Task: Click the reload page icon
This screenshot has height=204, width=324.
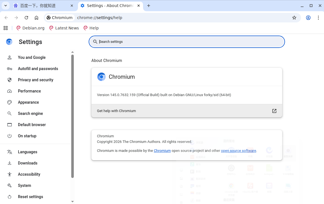Action: click(26, 18)
